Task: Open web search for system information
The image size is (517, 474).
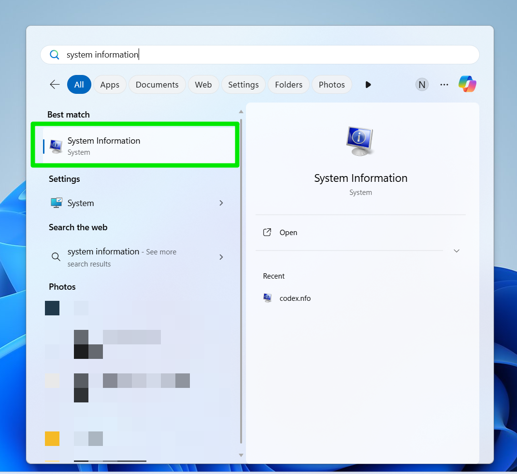Action: coord(135,257)
